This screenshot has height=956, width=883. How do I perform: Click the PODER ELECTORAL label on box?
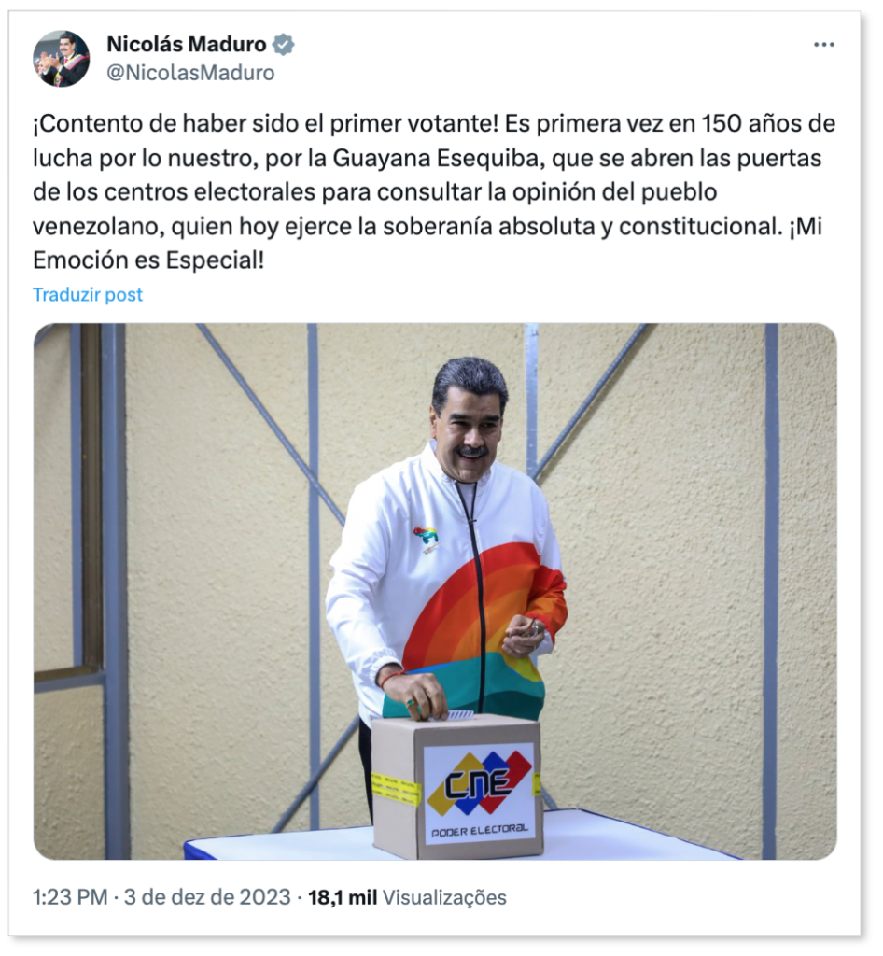(480, 830)
